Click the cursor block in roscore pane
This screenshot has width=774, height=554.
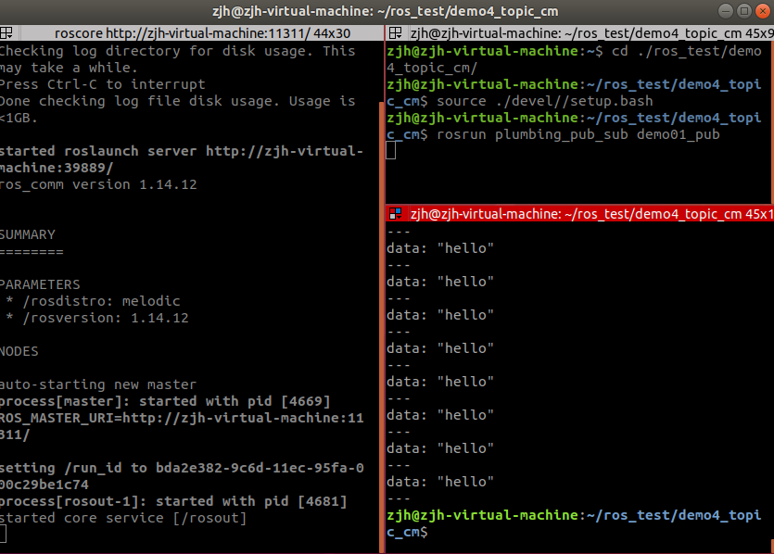point(3,535)
